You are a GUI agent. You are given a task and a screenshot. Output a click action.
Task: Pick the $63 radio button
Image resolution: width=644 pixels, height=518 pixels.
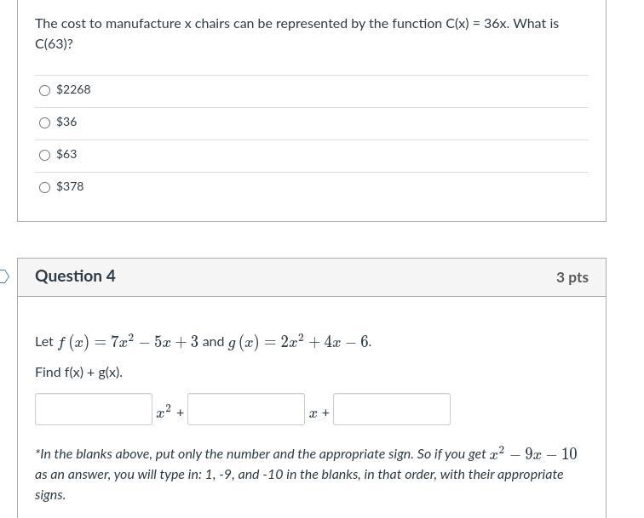coord(44,155)
